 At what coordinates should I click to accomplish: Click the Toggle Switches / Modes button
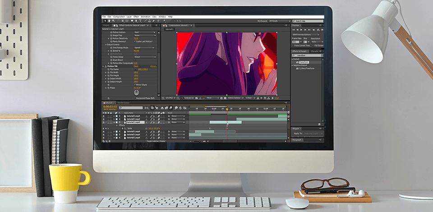[x=156, y=141]
